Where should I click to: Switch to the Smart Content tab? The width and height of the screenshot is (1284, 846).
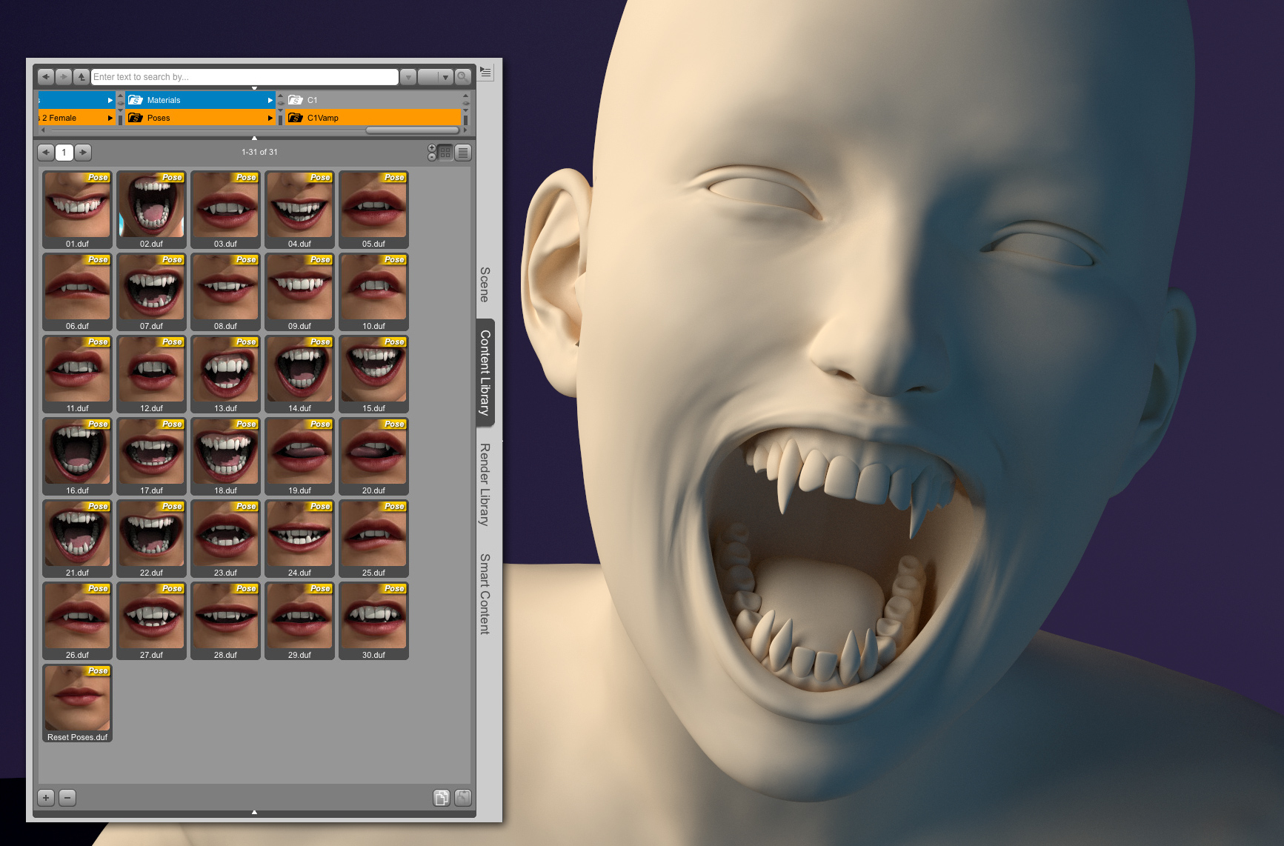tap(485, 593)
